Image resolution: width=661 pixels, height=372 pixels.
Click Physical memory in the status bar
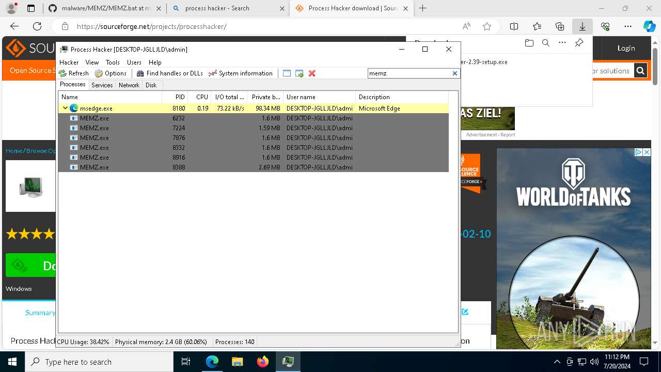pos(161,342)
